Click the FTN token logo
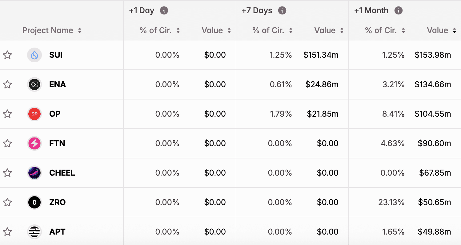 [34, 143]
